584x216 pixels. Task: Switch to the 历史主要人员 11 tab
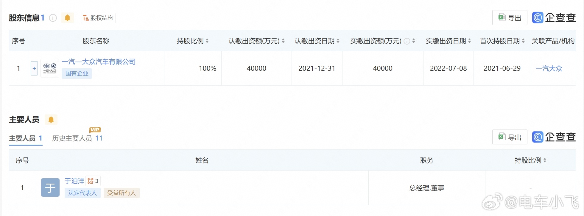click(77, 138)
